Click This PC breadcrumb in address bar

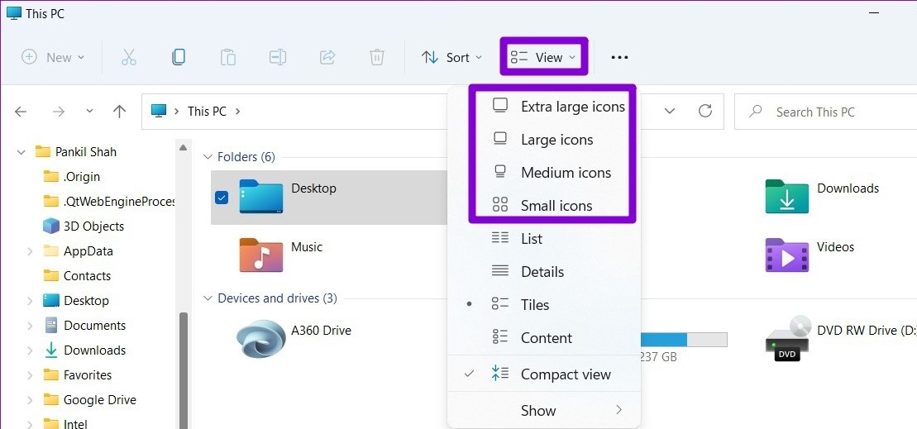tap(207, 111)
